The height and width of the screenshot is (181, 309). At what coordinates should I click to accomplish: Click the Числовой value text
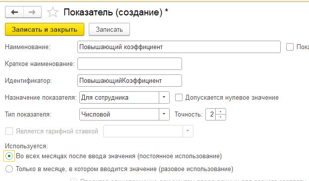tap(96, 114)
